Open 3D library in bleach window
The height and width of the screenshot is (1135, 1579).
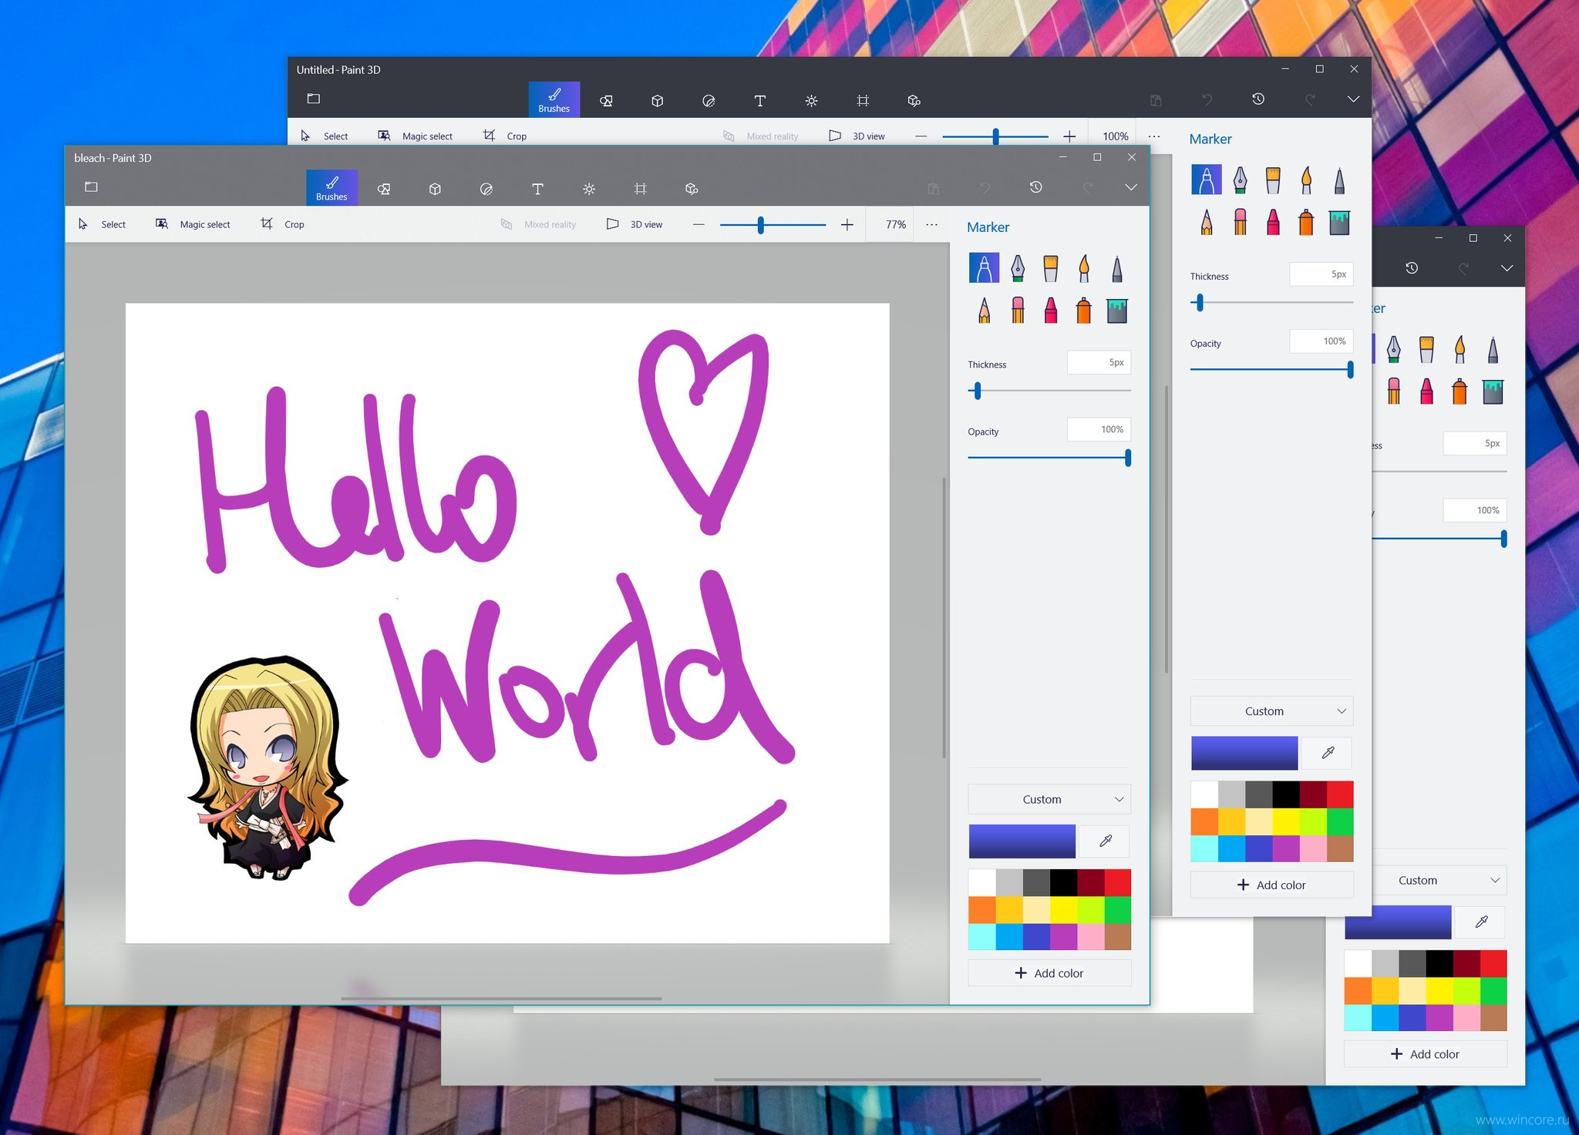pos(692,189)
